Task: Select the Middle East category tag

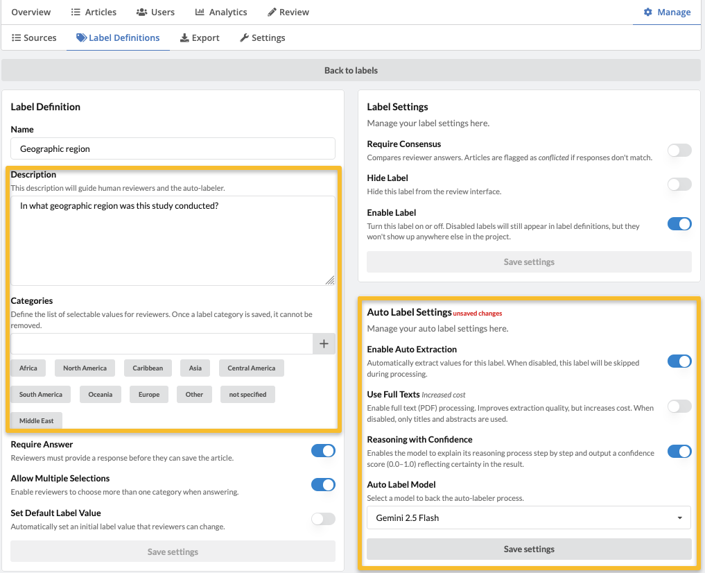Action: click(36, 420)
